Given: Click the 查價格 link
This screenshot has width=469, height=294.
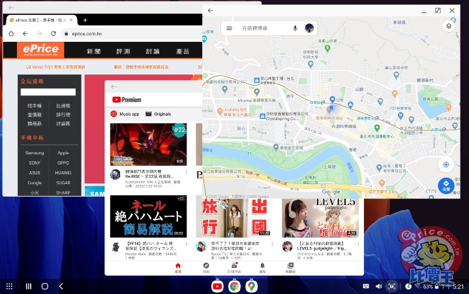Looking at the screenshot, I should click(x=35, y=115).
